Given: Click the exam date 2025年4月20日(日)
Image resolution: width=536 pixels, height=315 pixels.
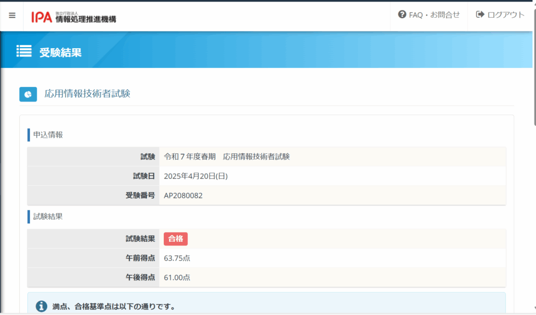Looking at the screenshot, I should click(195, 176).
